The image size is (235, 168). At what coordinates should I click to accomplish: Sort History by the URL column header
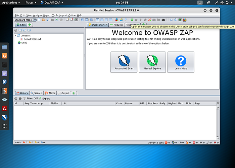(x=88, y=103)
